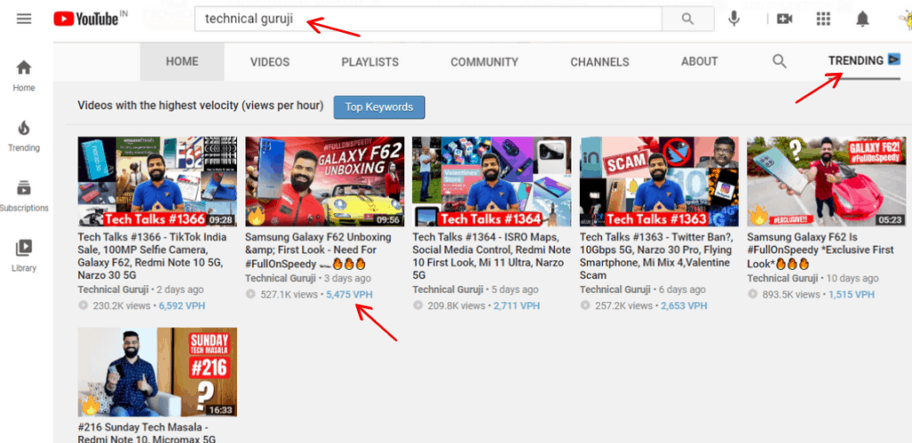This screenshot has height=443, width=912.
Task: Click the search box with technical guruji
Action: click(x=428, y=20)
